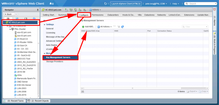Open the Recent Tasks panel
Viewport: 219px width, 105px height.
click(14, 101)
